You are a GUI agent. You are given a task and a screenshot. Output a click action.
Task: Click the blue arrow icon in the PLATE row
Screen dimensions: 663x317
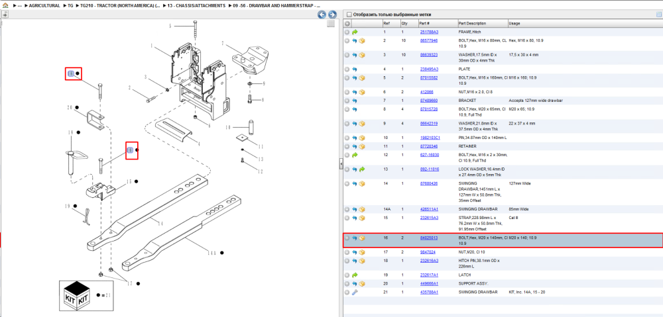[355, 69]
